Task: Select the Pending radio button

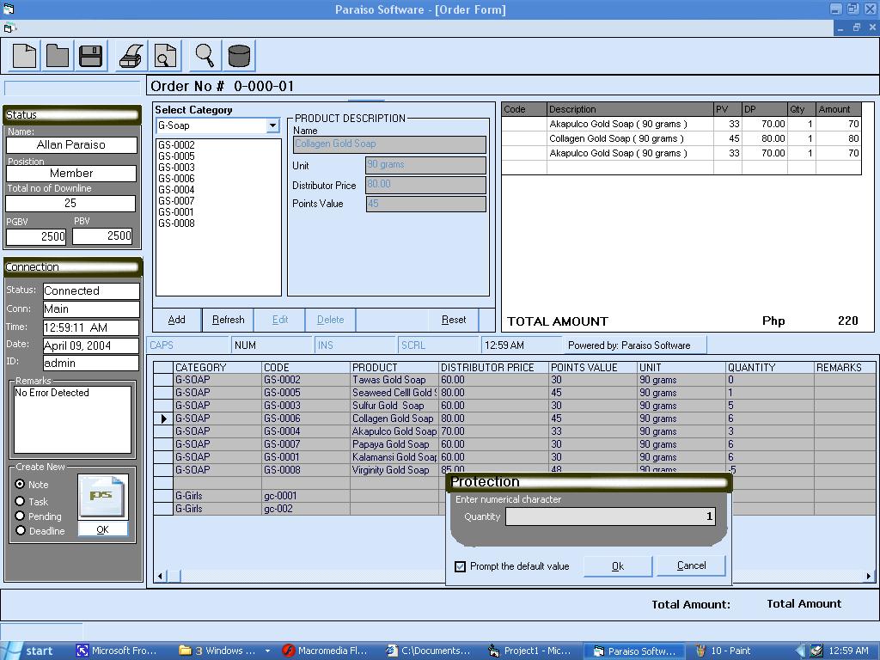Action: pos(21,516)
